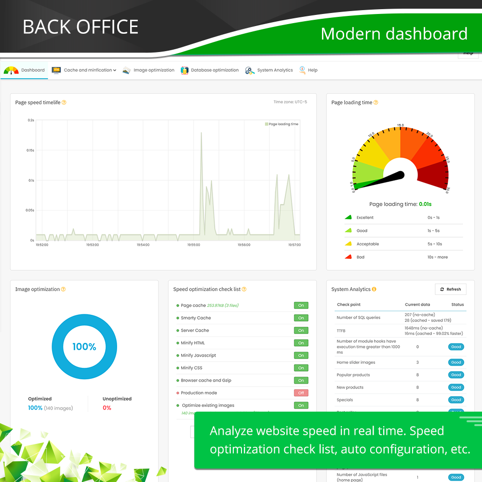Toggle off Browser cache and Gzip
The height and width of the screenshot is (482, 482).
pos(301,380)
